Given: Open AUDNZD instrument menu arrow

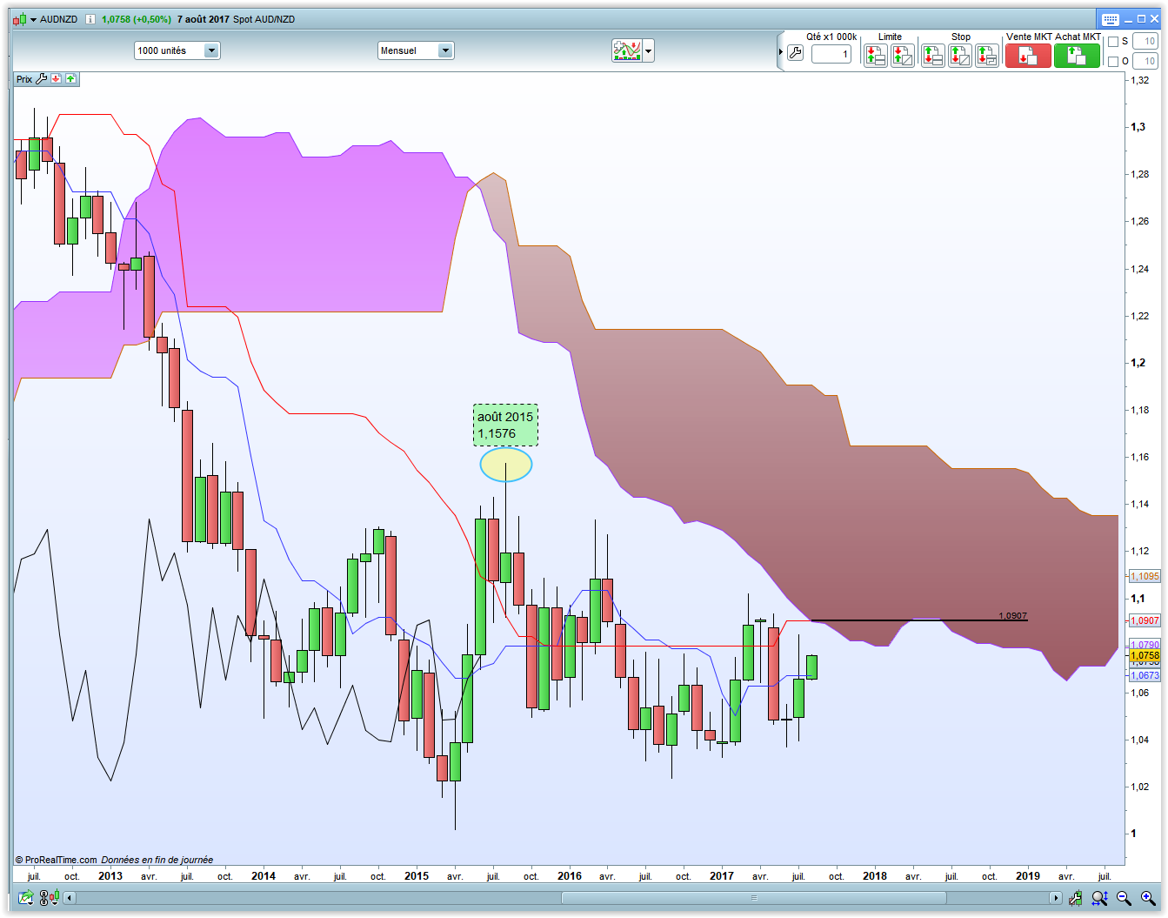Looking at the screenshot, I should pyautogui.click(x=34, y=19).
